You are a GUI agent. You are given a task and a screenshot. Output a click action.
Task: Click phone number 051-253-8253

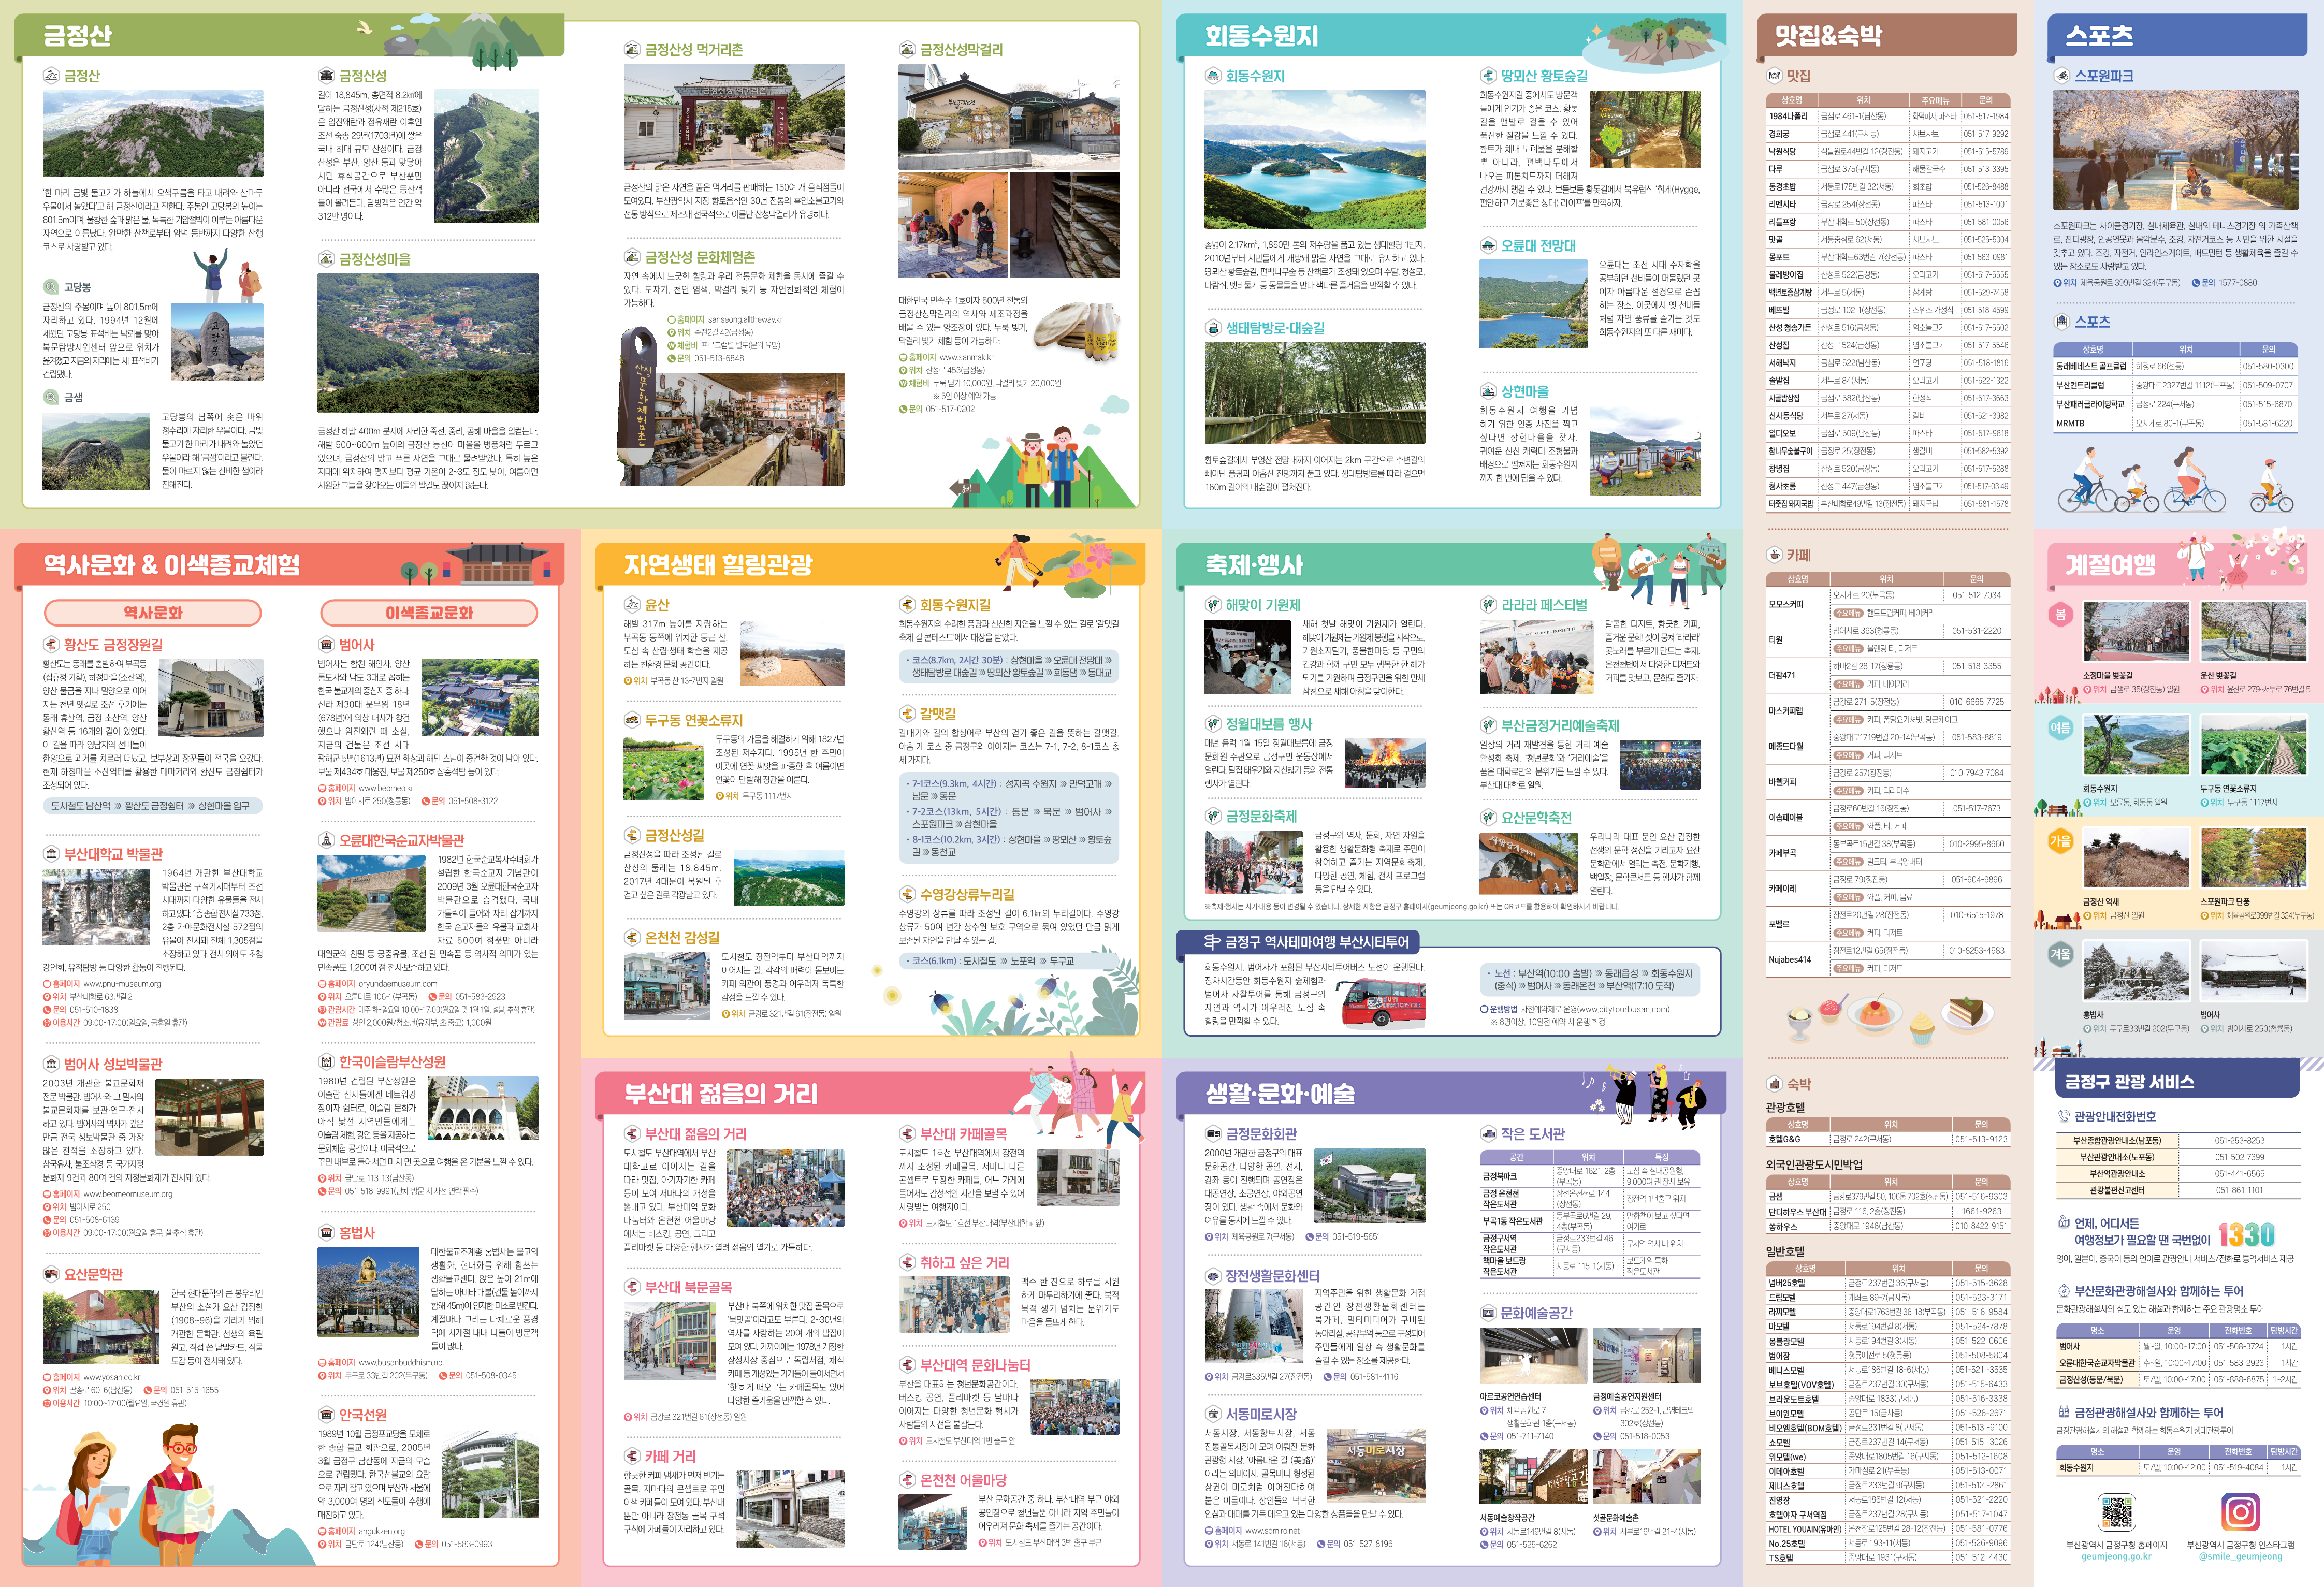2239,1140
